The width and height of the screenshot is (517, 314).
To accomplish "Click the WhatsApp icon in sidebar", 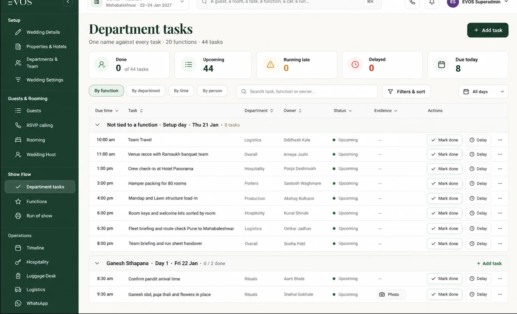I will 18,303.
